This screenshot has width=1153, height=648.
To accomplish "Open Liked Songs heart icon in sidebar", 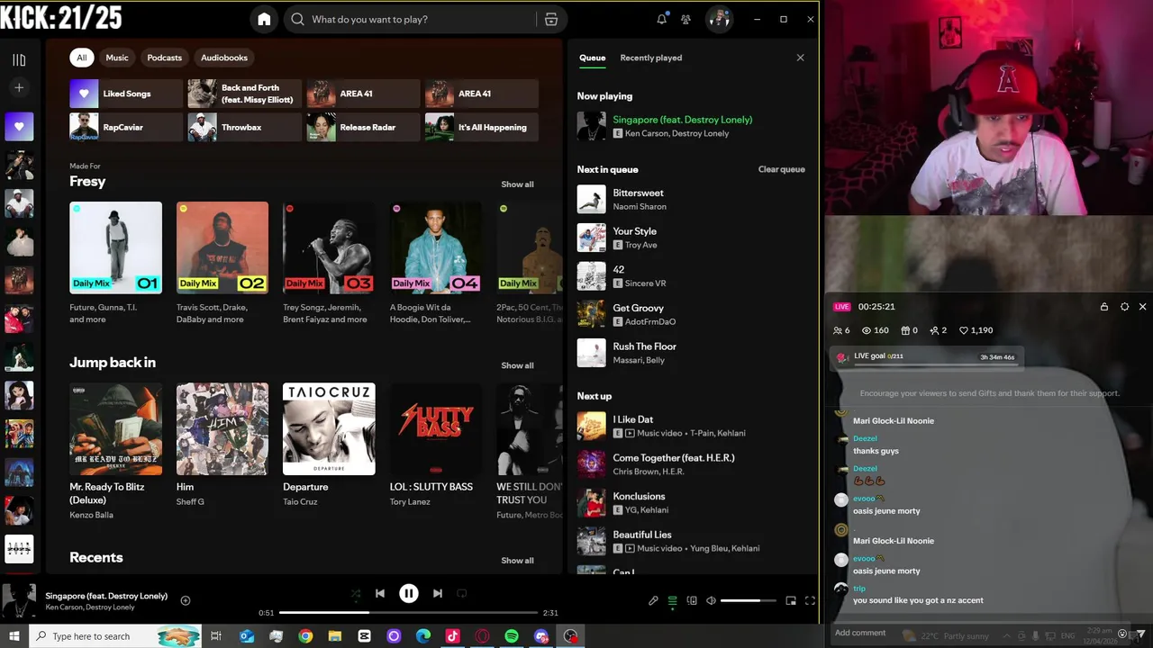I will click(x=19, y=126).
